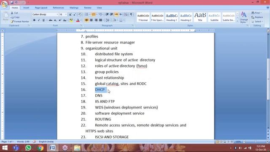Switch to the Page Layout tab
The height and width of the screenshot is (152, 270).
point(41,8)
